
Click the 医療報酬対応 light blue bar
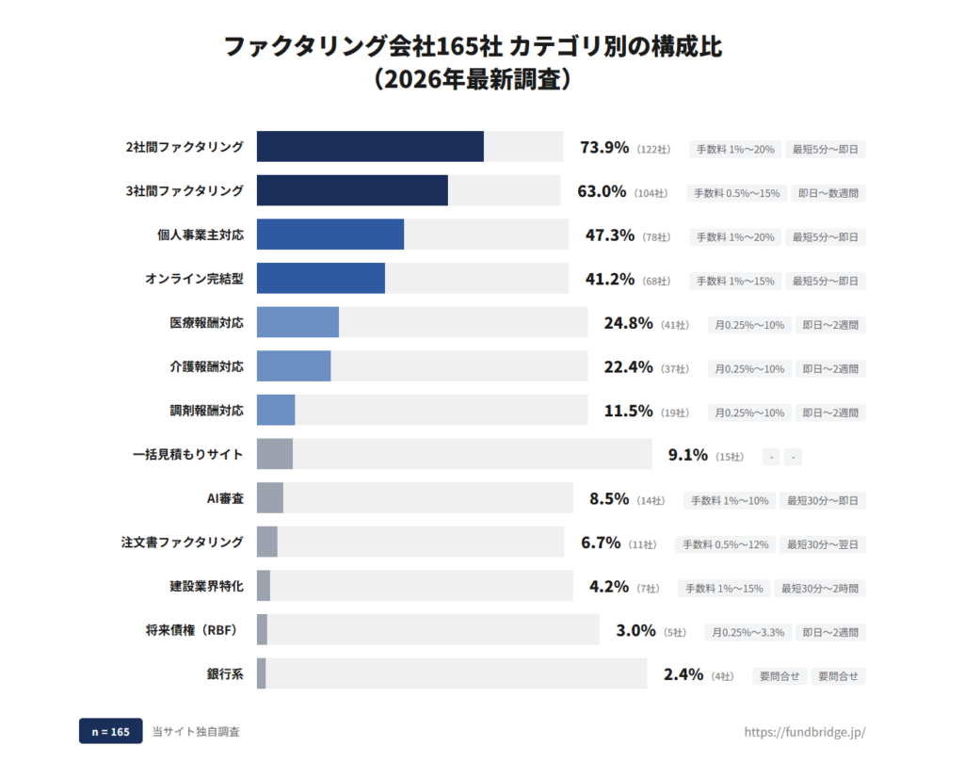[x=297, y=322]
